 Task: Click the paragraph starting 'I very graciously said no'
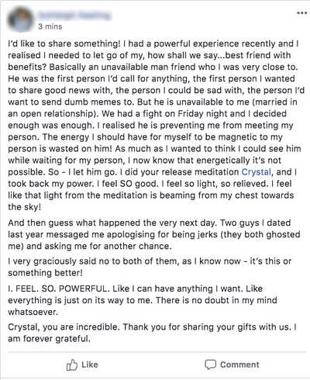[150, 267]
